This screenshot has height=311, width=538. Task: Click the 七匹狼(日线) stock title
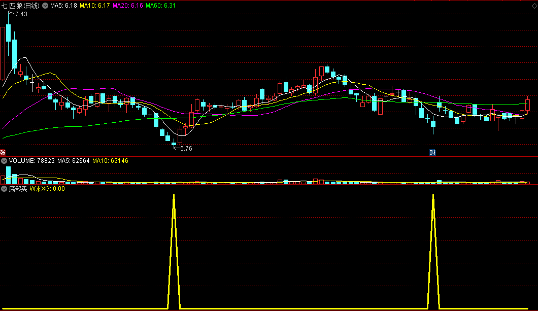point(21,6)
